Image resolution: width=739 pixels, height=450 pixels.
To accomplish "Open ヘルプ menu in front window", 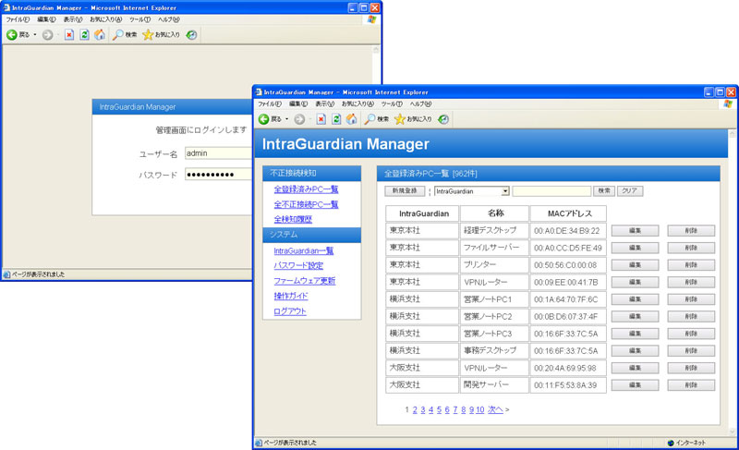I will [x=420, y=104].
